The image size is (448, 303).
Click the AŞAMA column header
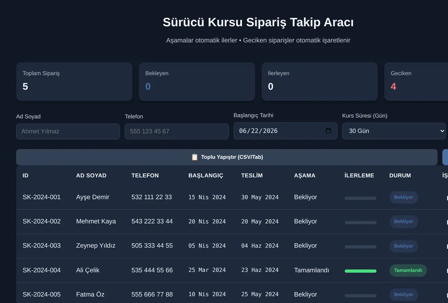point(305,175)
